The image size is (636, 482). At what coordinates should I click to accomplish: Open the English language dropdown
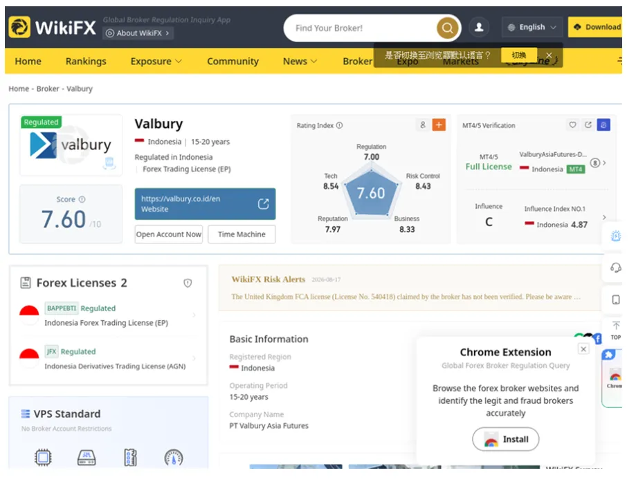[x=531, y=27]
